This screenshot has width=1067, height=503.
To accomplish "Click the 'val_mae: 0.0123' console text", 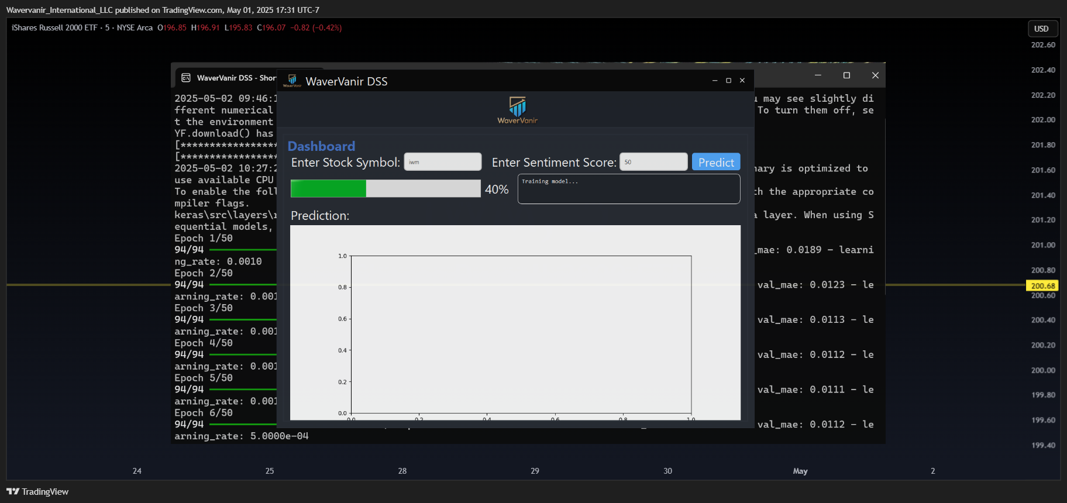I will click(801, 285).
